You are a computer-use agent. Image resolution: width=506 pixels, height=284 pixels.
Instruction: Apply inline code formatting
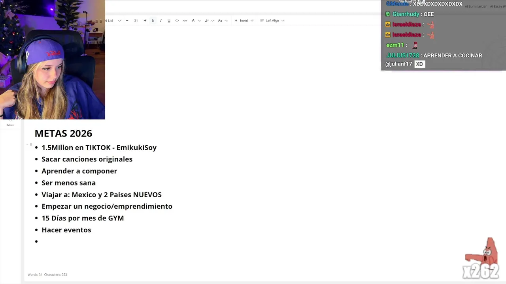point(177,21)
